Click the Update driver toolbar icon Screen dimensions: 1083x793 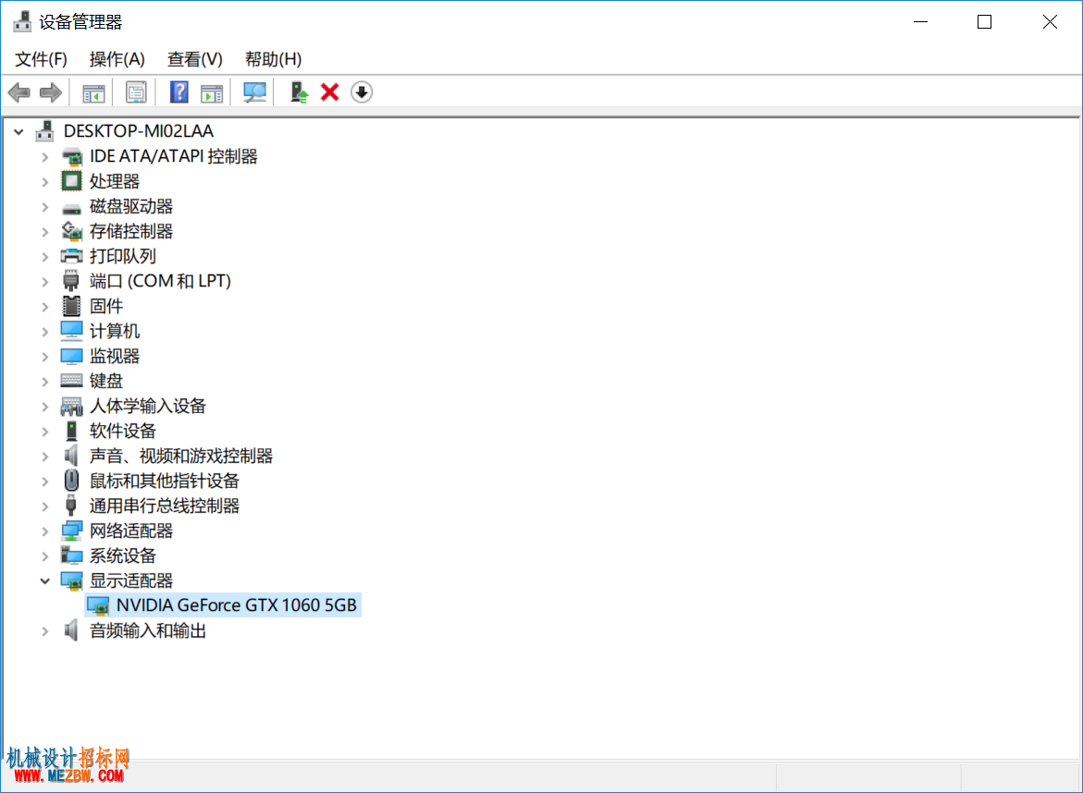click(299, 91)
